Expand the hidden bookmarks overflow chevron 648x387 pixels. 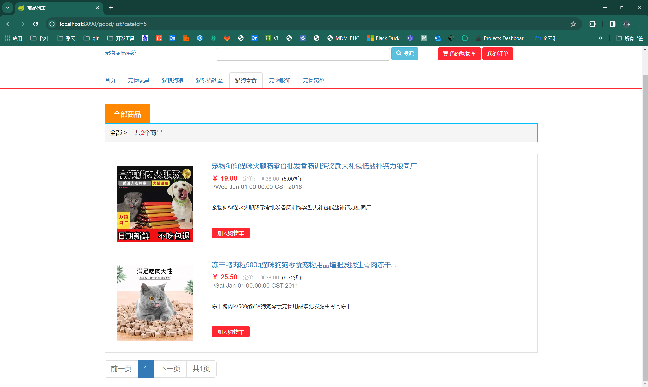tap(601, 38)
